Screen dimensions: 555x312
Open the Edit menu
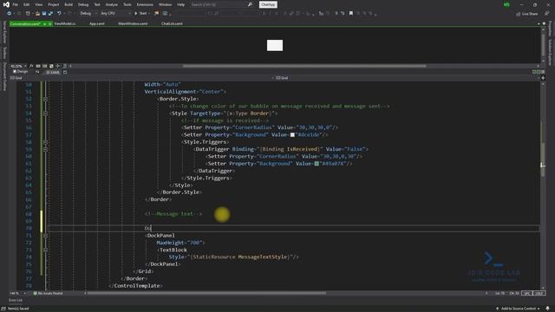pos(27,4)
